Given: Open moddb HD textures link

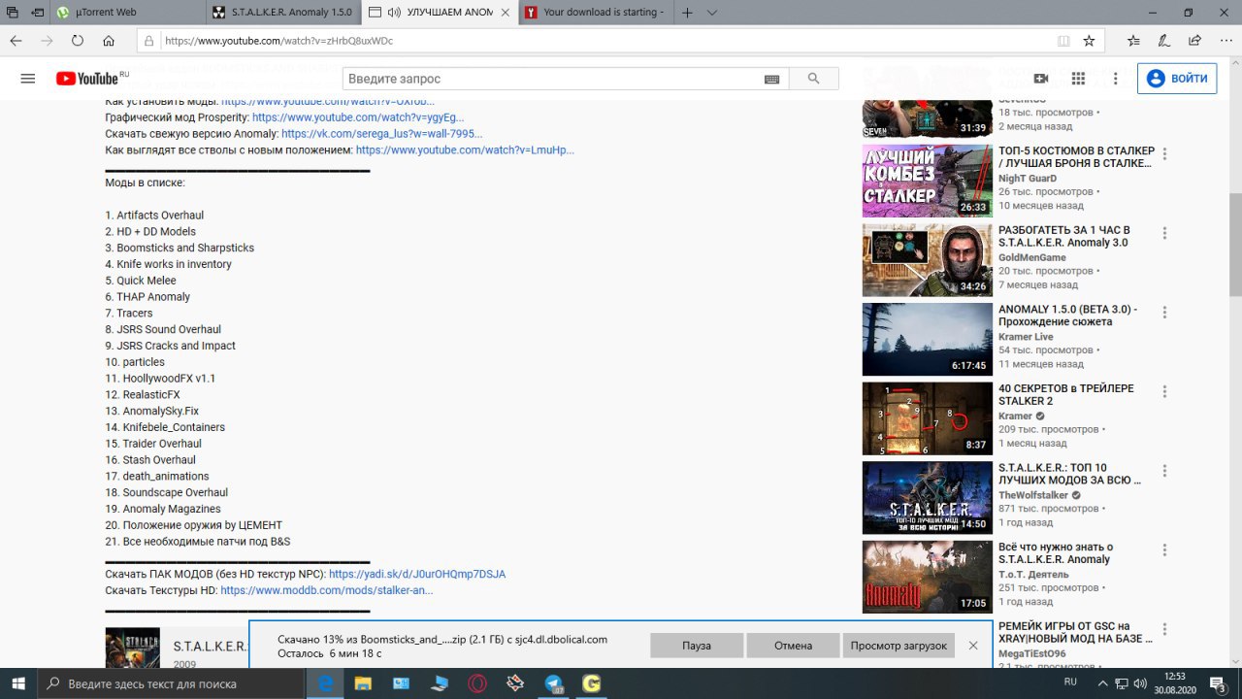Looking at the screenshot, I should [326, 590].
